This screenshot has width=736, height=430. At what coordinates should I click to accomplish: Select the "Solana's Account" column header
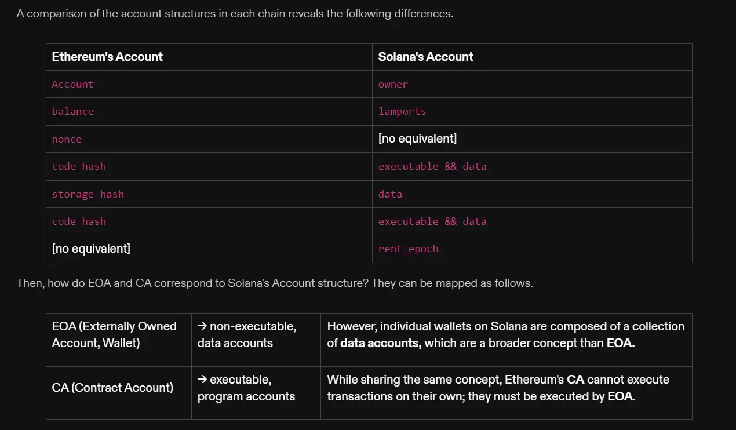tap(532, 57)
